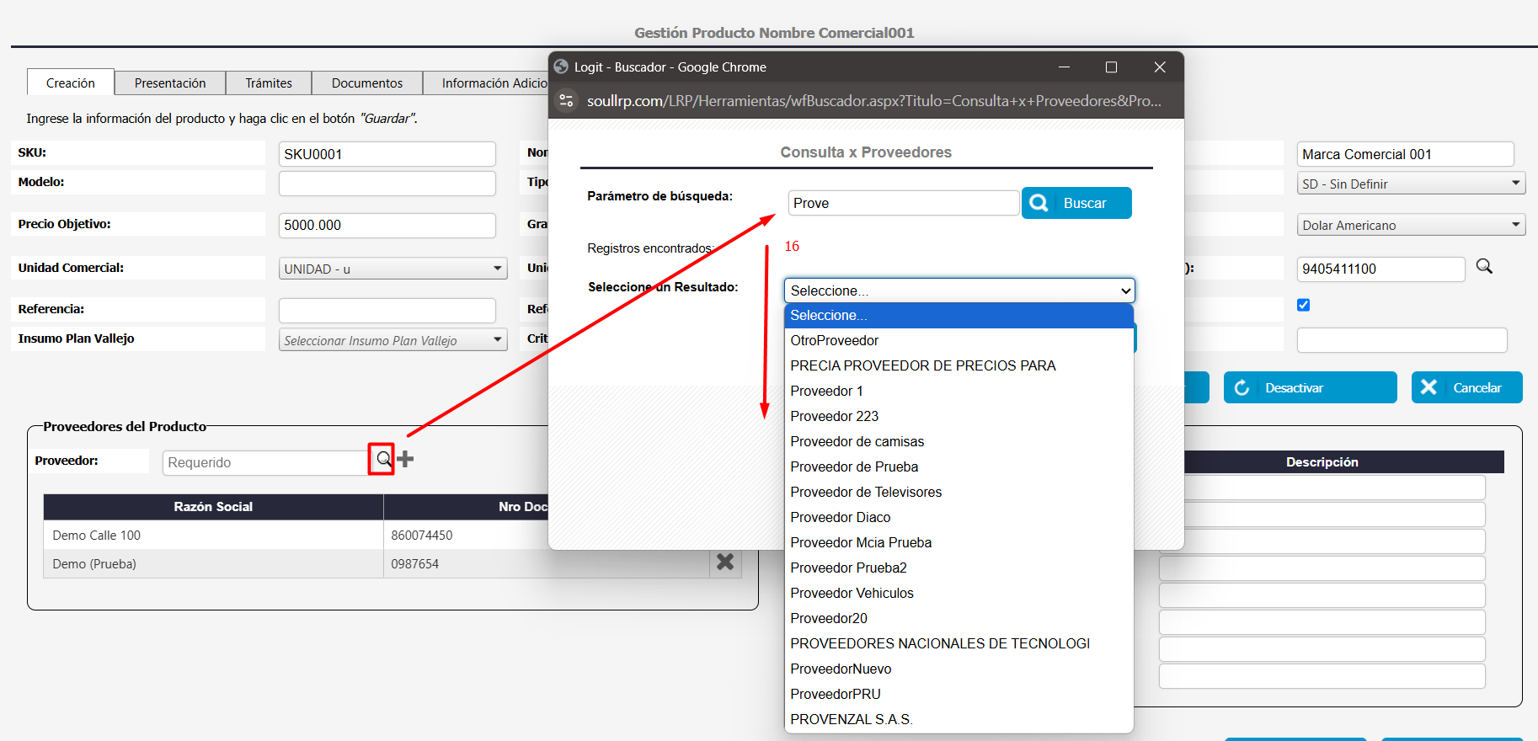Click the site info icon in address bar

(567, 101)
